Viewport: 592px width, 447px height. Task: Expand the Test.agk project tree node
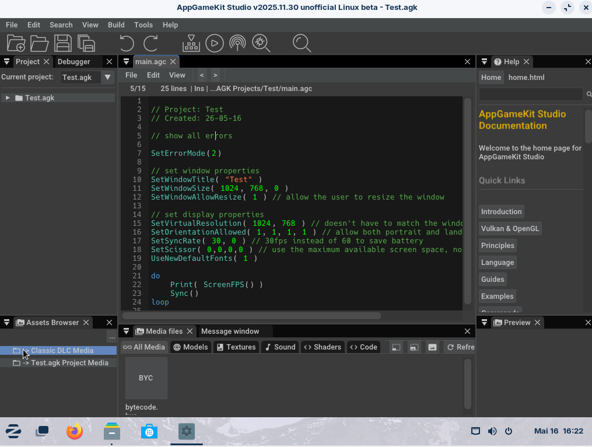(8, 98)
